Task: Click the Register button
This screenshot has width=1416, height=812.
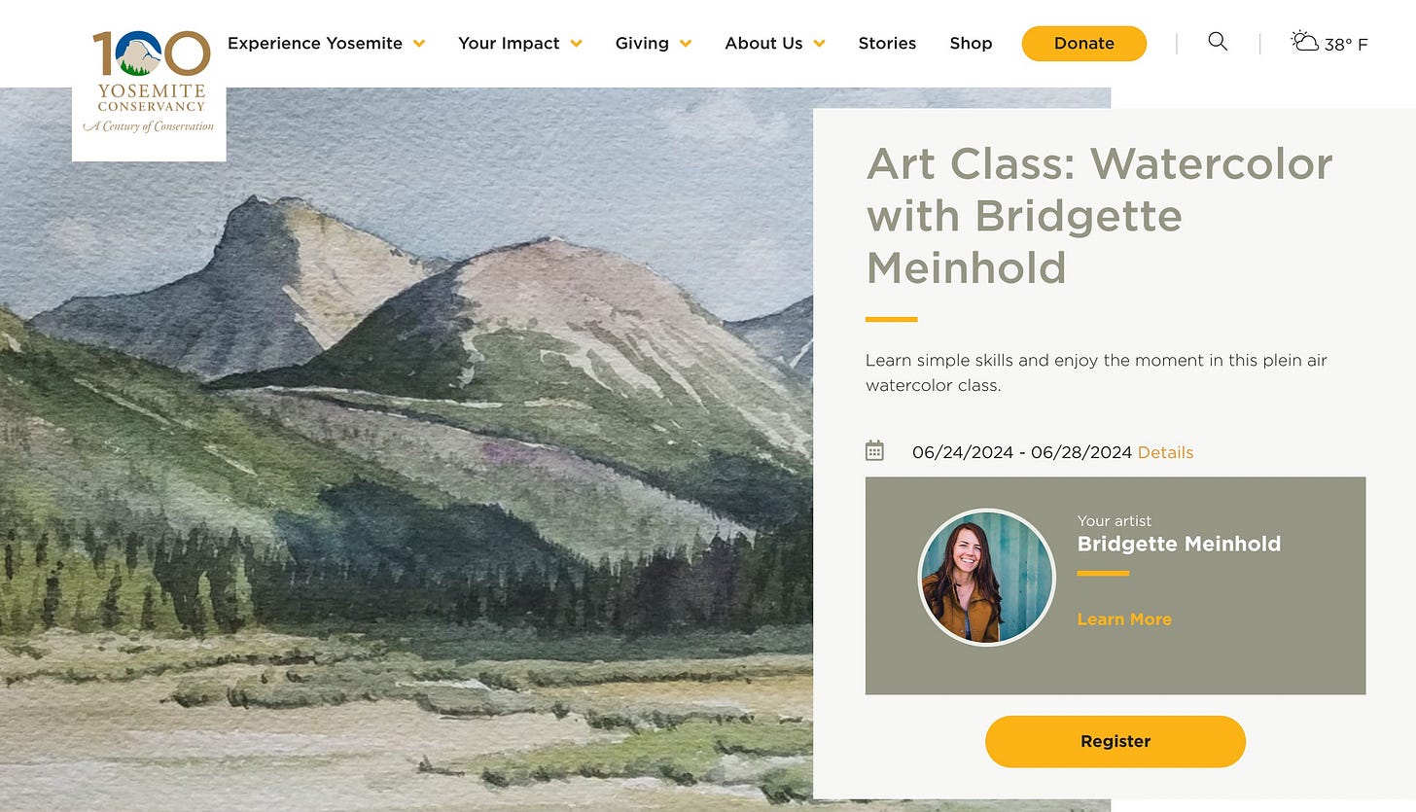Action: tap(1115, 741)
